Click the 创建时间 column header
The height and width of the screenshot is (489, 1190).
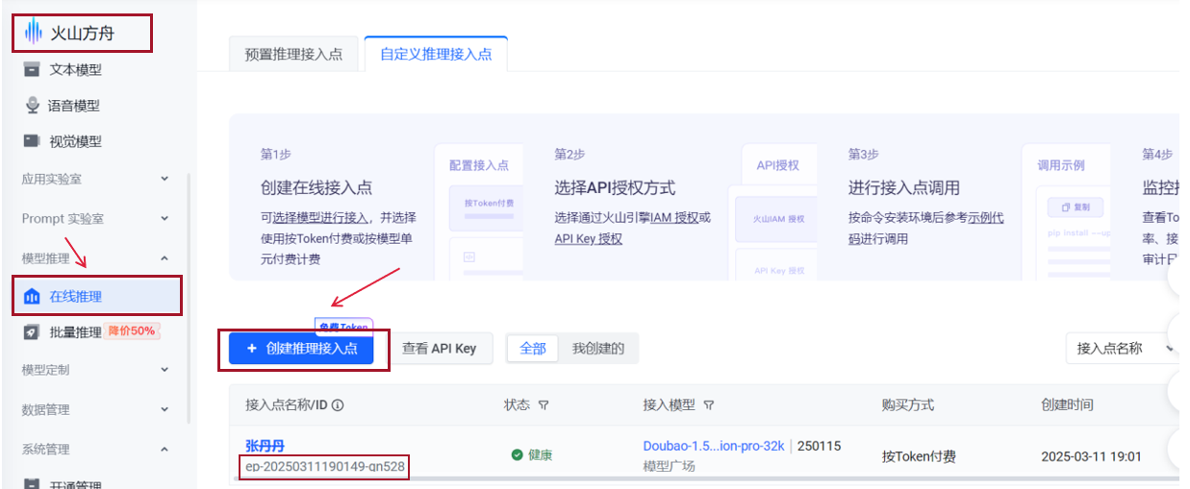coord(1067,405)
